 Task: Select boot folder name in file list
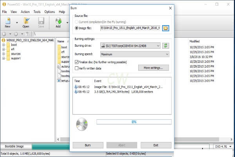(x=64, y=47)
